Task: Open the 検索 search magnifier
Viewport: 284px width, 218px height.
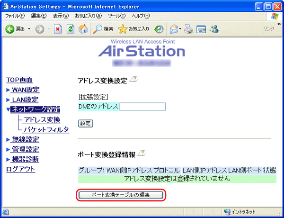Action: 103,29
